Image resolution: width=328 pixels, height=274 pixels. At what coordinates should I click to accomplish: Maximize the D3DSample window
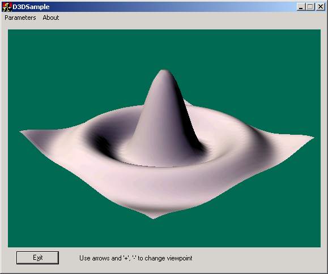(310, 7)
